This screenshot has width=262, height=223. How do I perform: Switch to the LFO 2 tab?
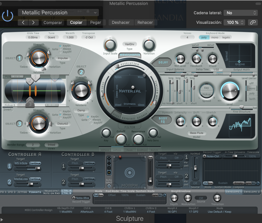click(x=12, y=192)
